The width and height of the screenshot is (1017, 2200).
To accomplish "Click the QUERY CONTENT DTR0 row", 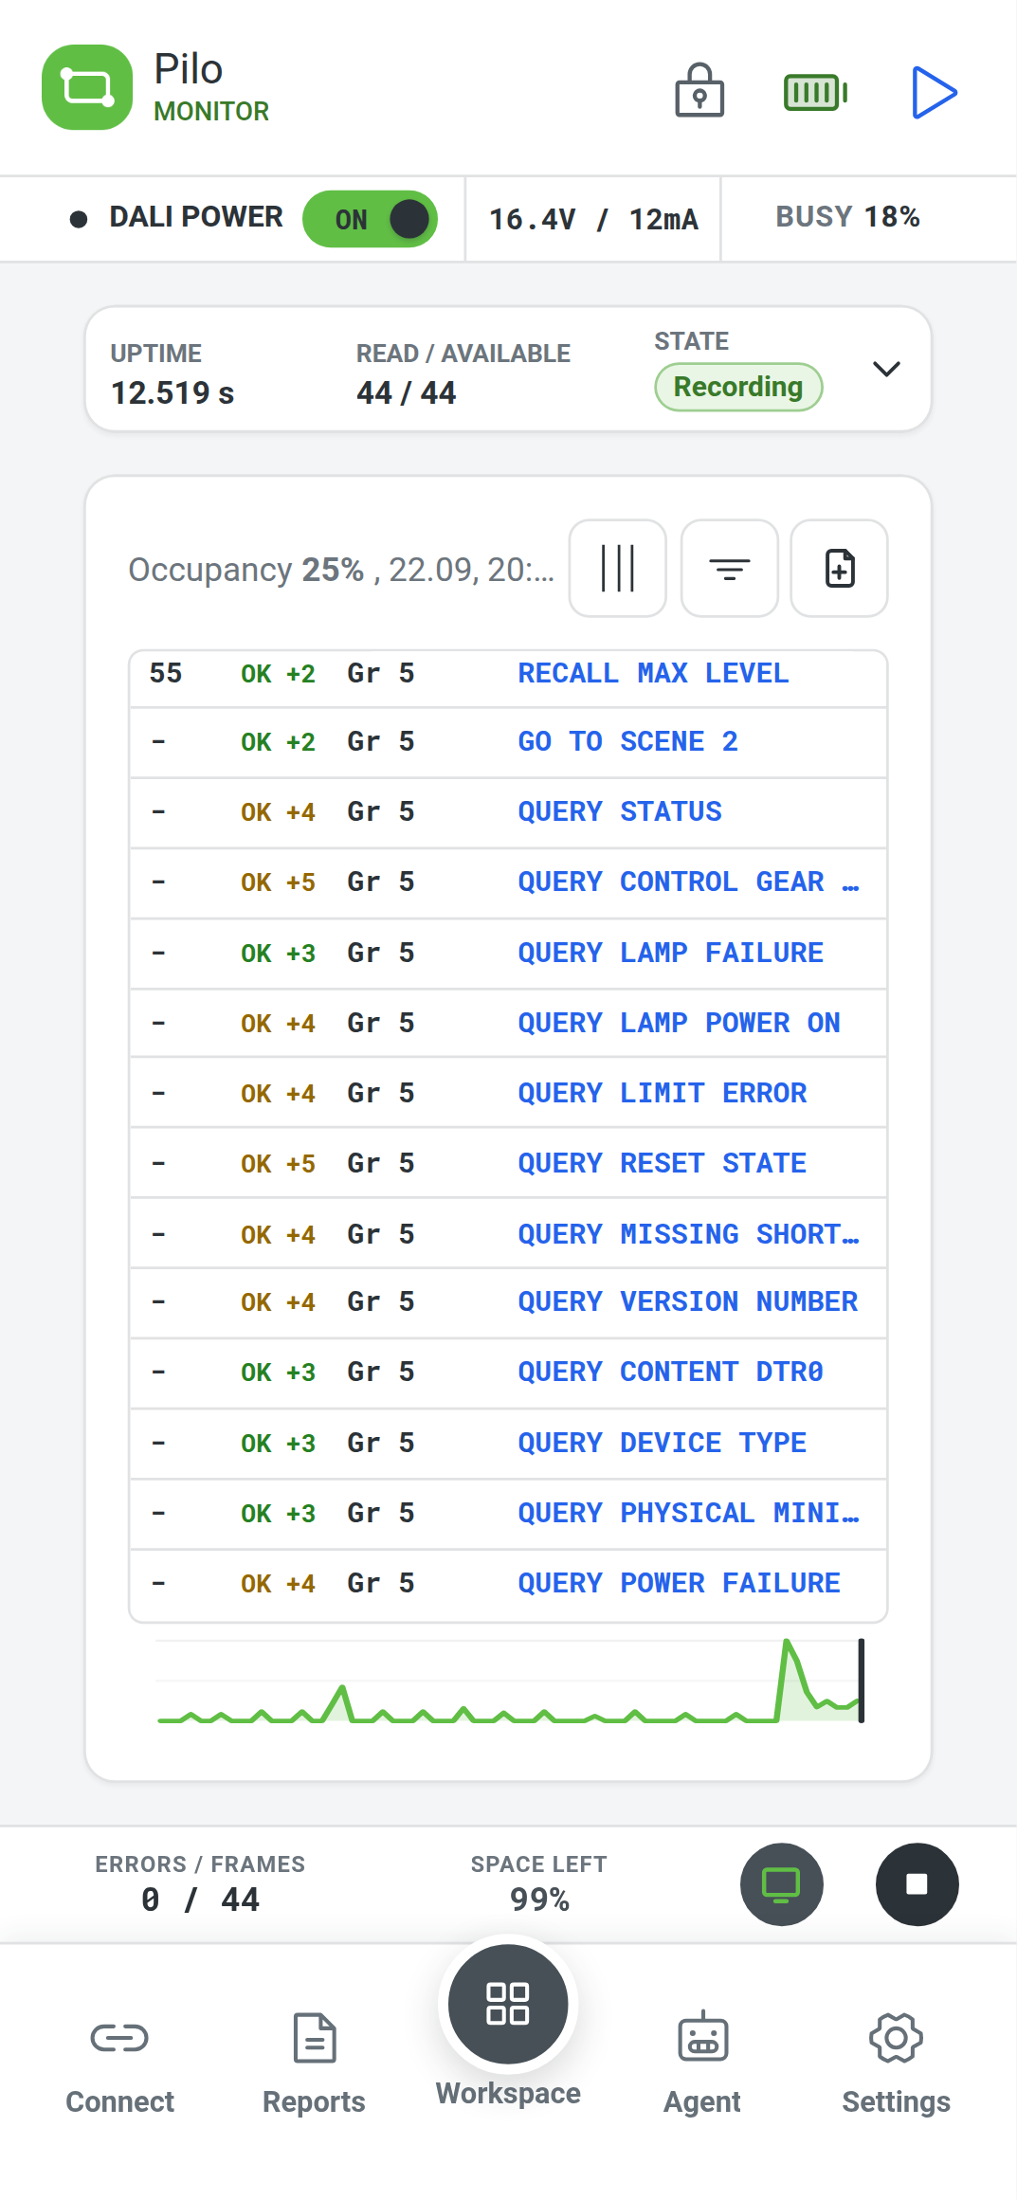I will click(x=508, y=1373).
